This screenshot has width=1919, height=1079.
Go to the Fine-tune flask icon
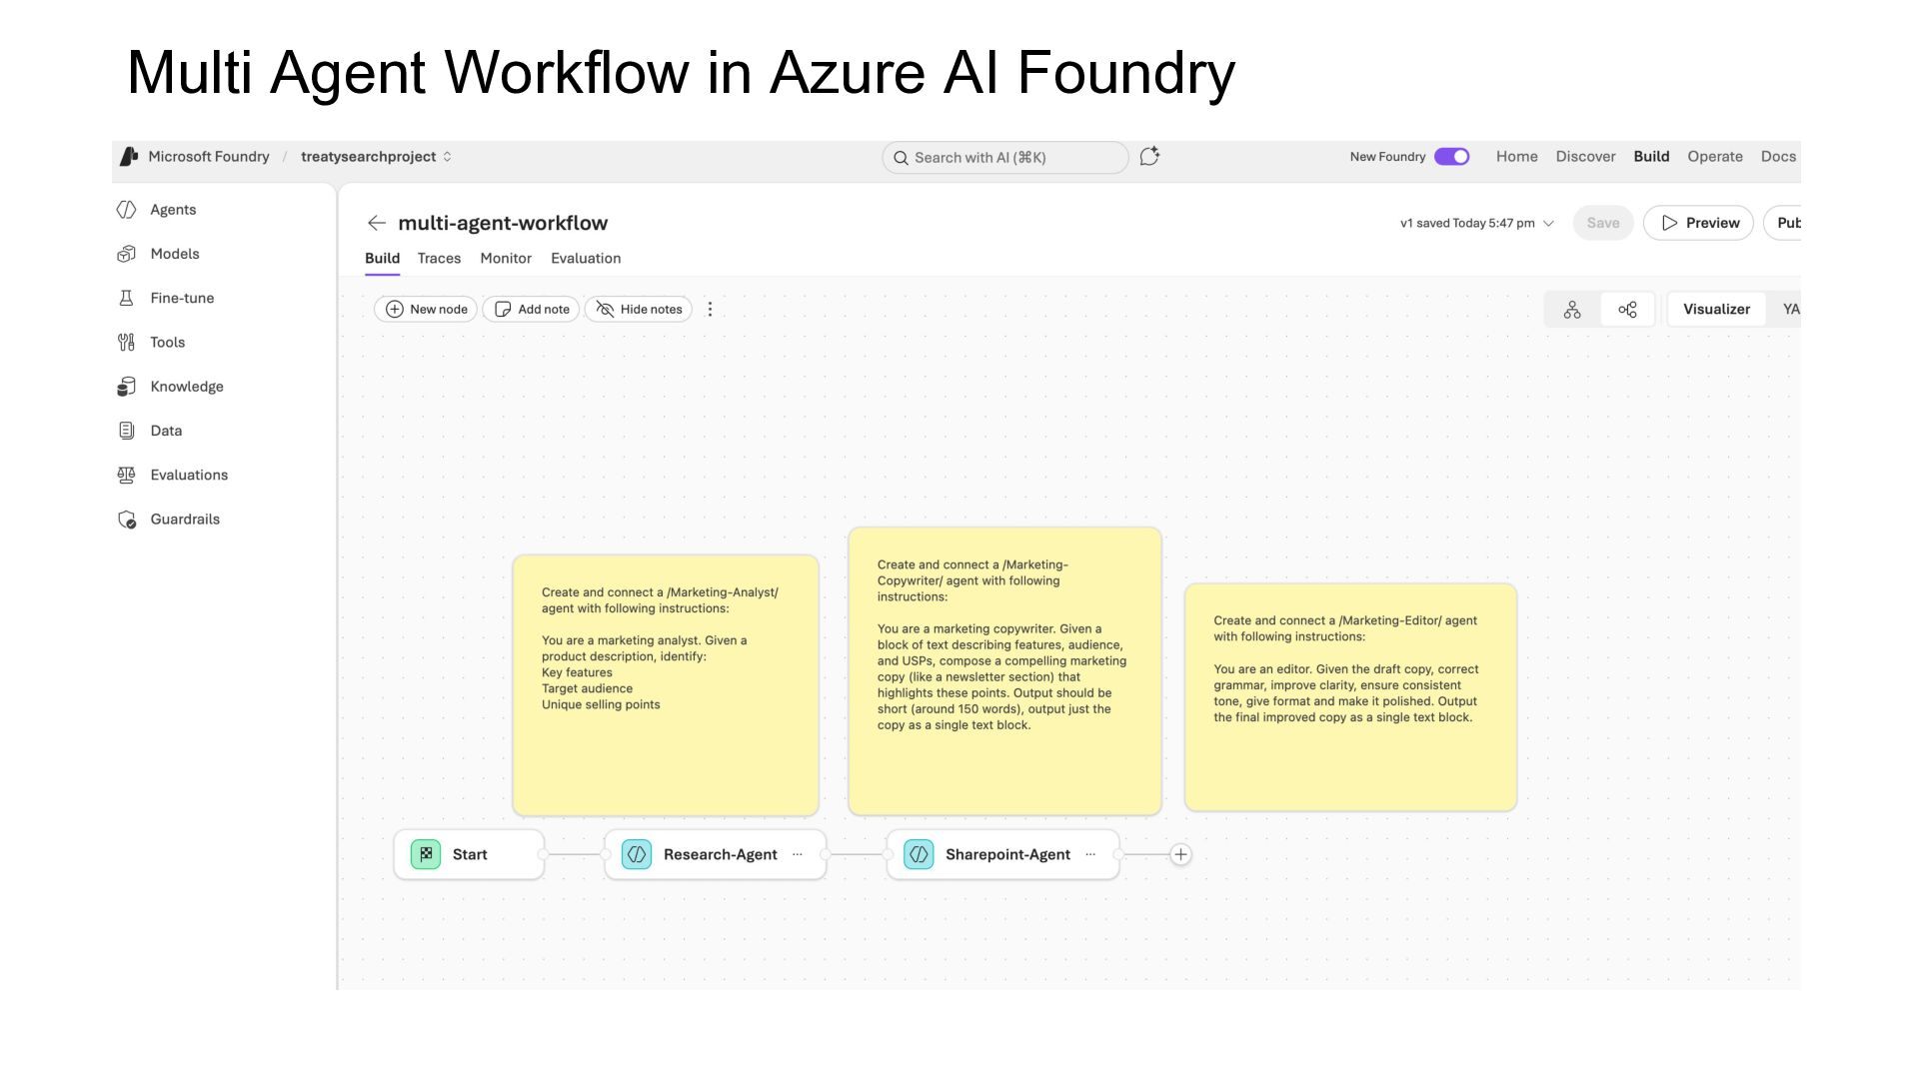pyautogui.click(x=126, y=298)
